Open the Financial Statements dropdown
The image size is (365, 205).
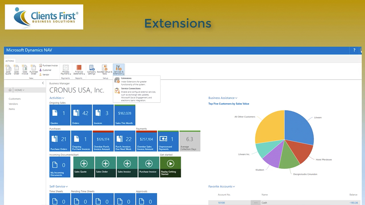tap(79, 70)
